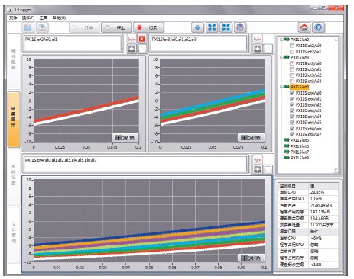Open the 文件 menu
This screenshot has height=279, width=354.
(13, 18)
